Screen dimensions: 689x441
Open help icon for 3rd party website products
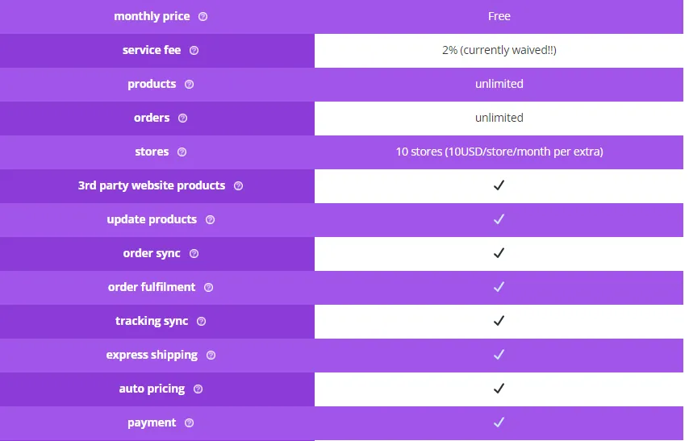coord(238,185)
